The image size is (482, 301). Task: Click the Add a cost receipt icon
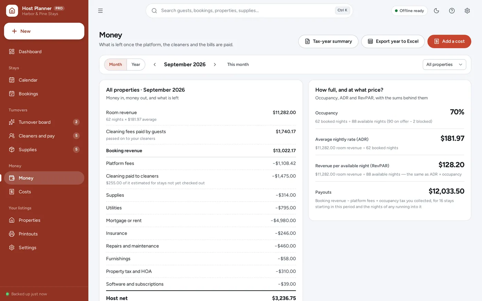(437, 41)
